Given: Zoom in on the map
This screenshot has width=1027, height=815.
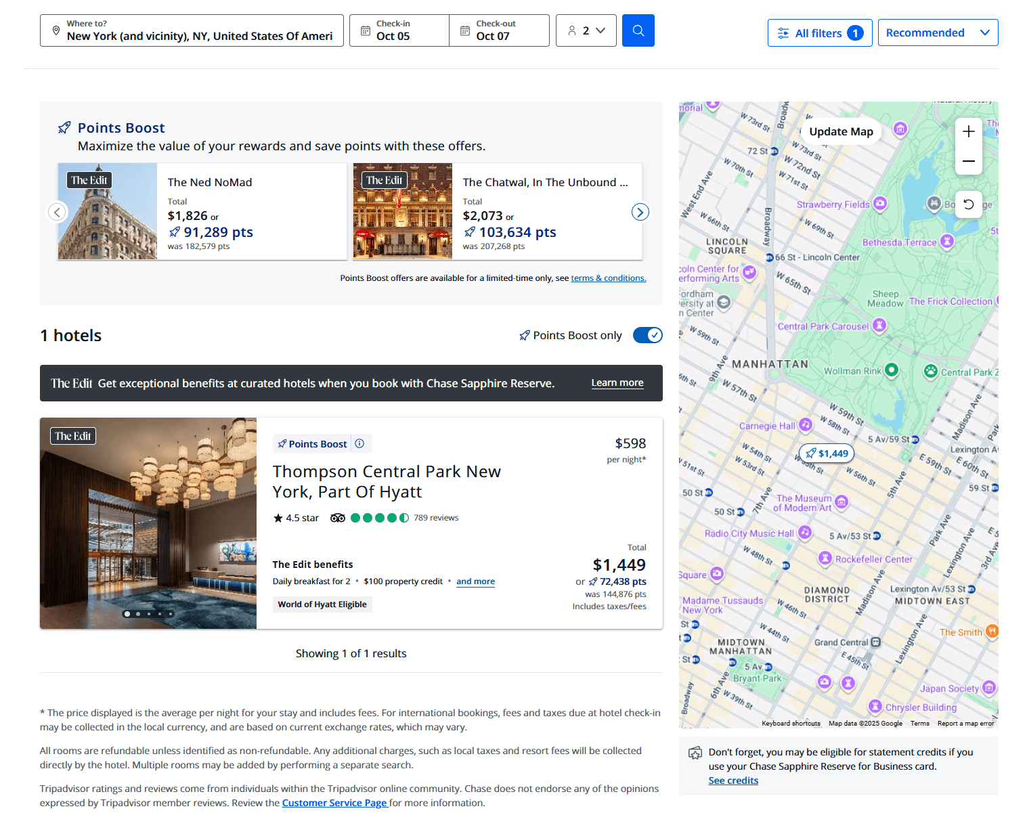Looking at the screenshot, I should [968, 131].
